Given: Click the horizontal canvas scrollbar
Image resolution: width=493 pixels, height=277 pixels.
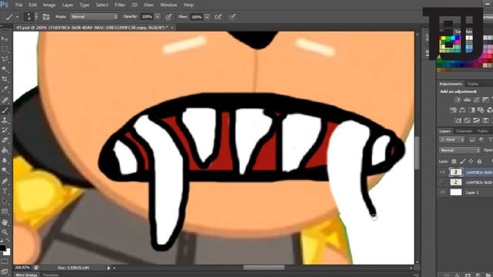Looking at the screenshot, I should tap(263, 268).
